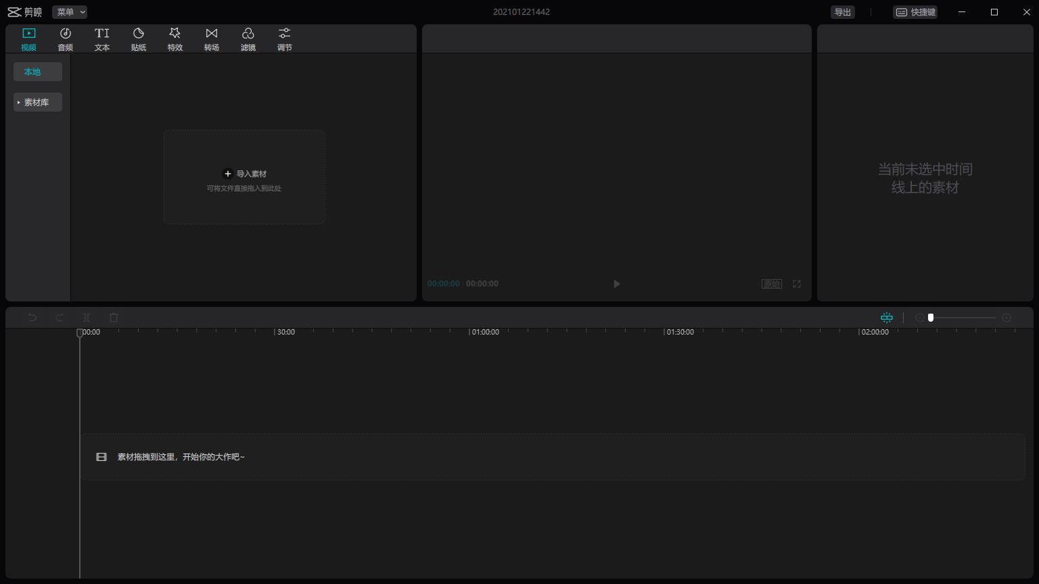
Task: Click the split clip icon
Action: (87, 318)
